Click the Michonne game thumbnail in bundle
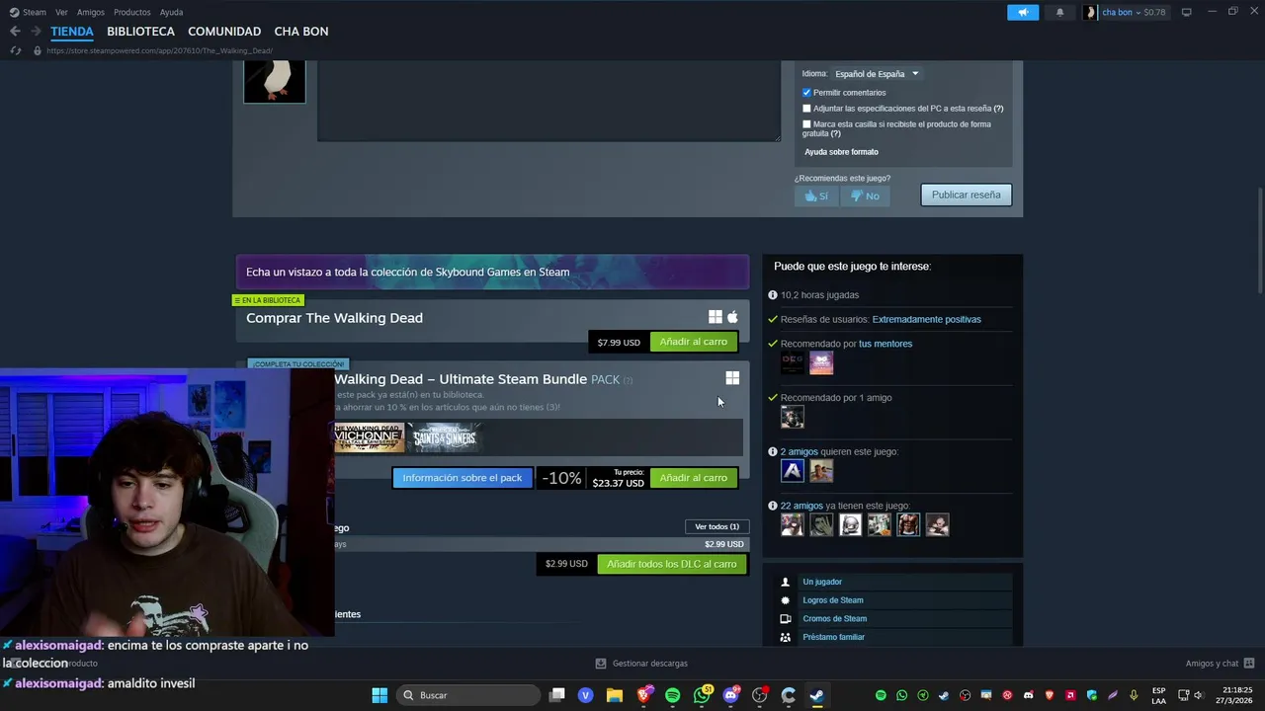 (x=370, y=437)
